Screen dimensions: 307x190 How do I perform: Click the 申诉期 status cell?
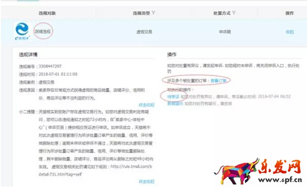225,32
